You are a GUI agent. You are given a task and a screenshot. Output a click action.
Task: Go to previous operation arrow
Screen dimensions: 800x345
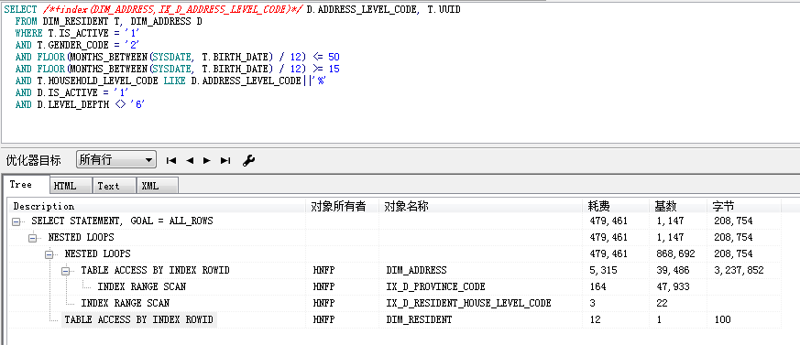[x=190, y=160]
